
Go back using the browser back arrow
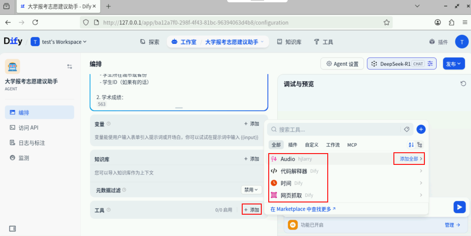coord(8,22)
